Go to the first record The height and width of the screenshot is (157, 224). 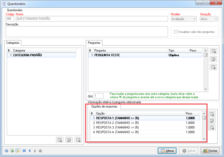pos(24,151)
